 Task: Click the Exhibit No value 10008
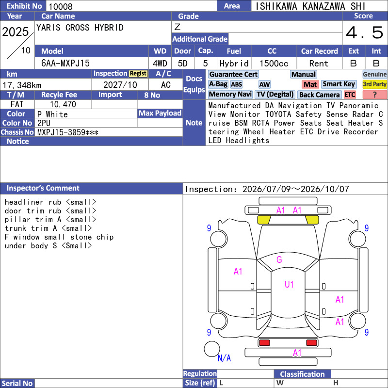tap(61, 6)
